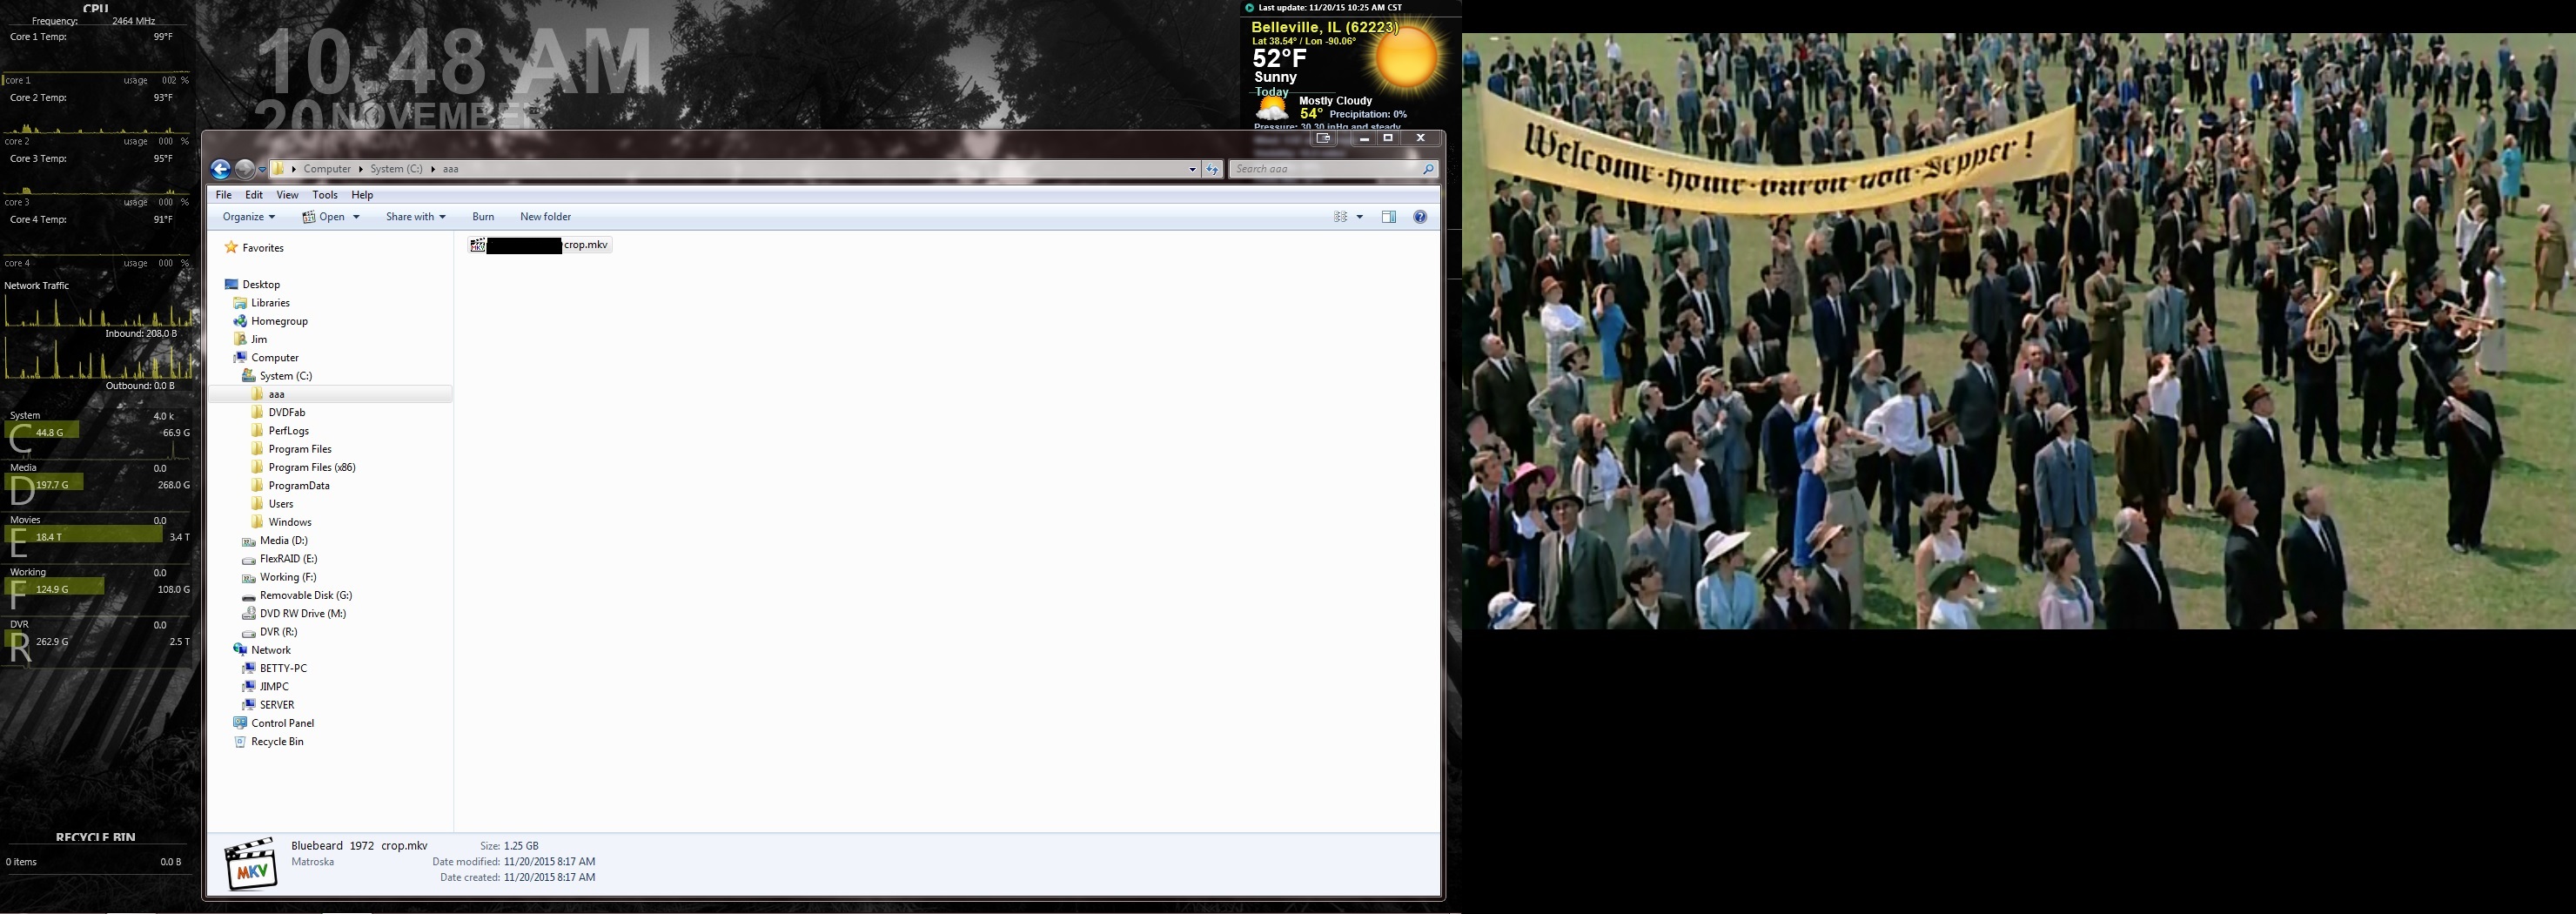Click the Belleville, IL (62223) weather location

(x=1325, y=27)
